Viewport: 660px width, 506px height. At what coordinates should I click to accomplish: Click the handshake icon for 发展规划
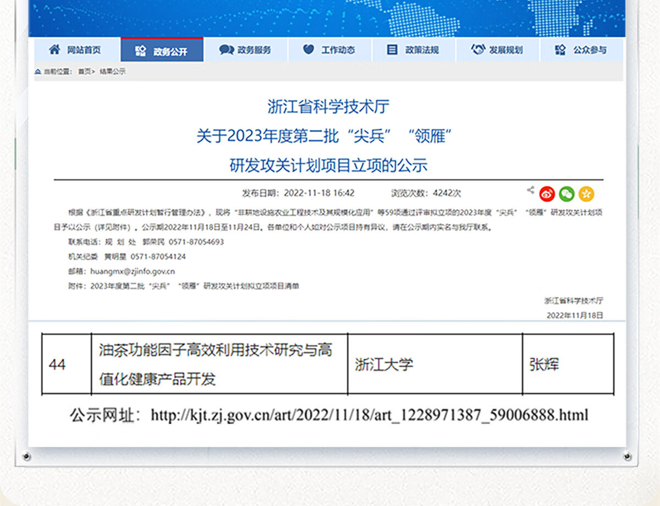pos(478,50)
